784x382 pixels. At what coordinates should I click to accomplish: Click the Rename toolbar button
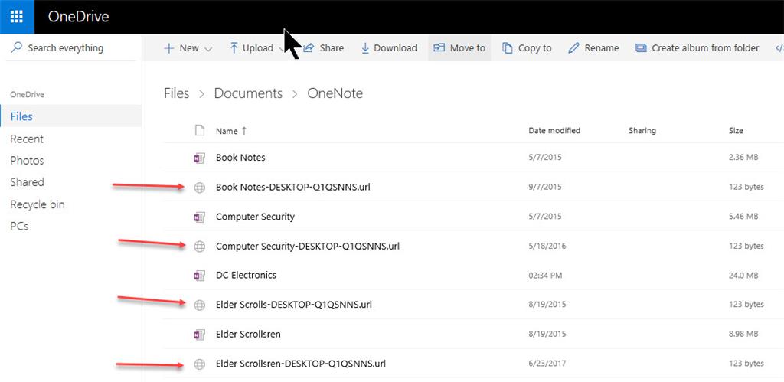593,48
